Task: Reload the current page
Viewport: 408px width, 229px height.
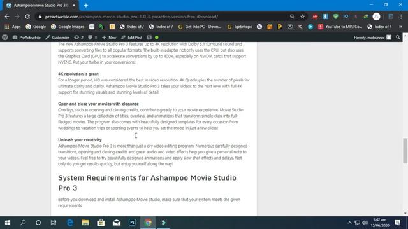Action: (27, 17)
